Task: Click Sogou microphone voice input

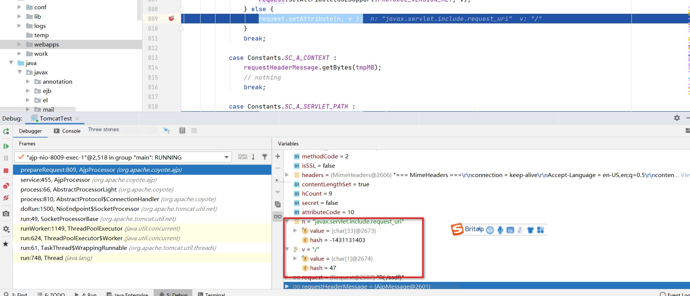Action: [x=500, y=230]
